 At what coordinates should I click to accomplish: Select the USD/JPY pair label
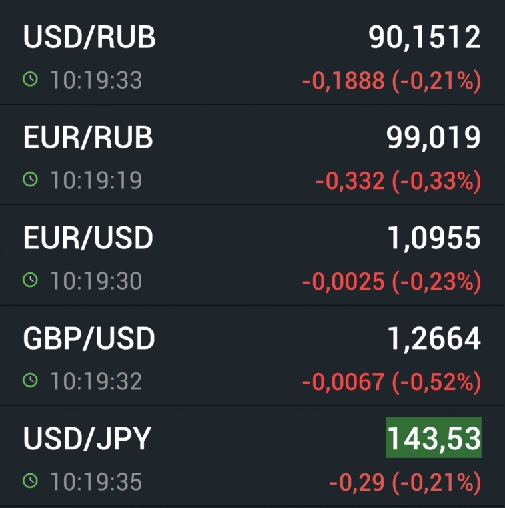point(87,439)
